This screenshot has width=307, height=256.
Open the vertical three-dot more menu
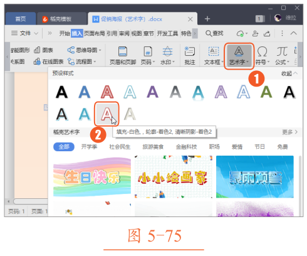pos(282,33)
